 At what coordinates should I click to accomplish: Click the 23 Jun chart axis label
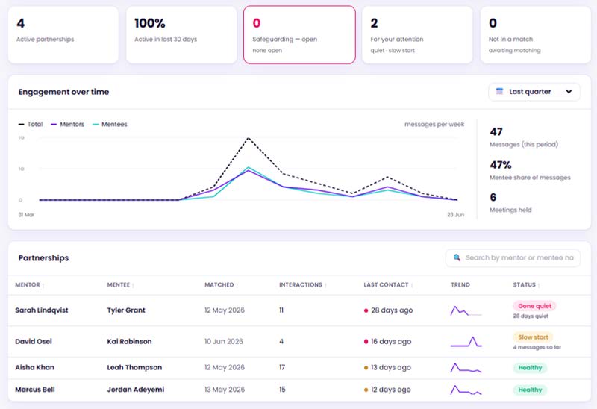456,215
